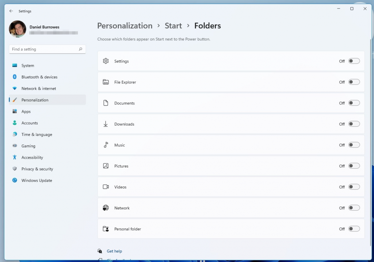Turn on the Settings folder toggle
The width and height of the screenshot is (374, 262).
(x=354, y=61)
